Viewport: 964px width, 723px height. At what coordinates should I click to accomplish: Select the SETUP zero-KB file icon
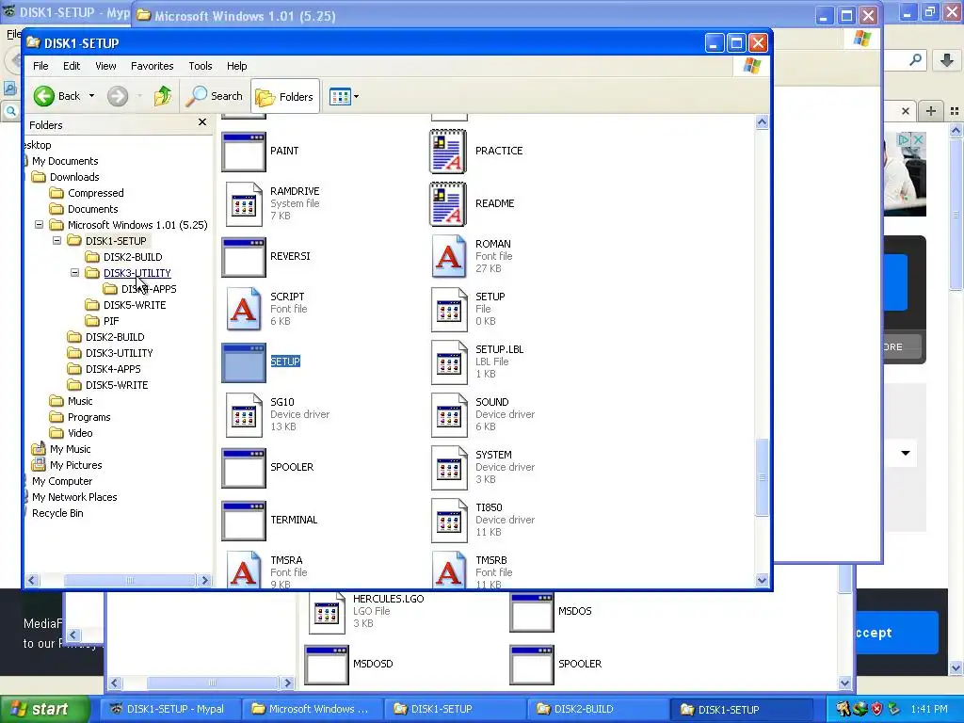pos(448,309)
